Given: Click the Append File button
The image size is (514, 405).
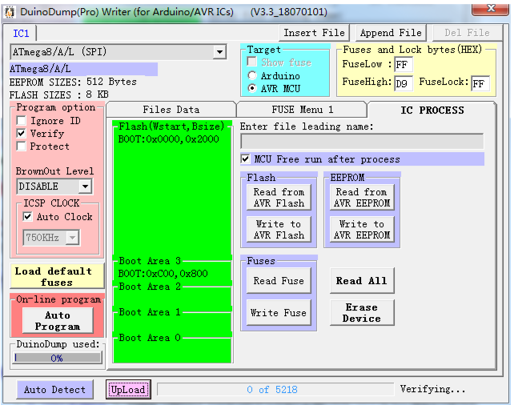Looking at the screenshot, I should point(391,33).
